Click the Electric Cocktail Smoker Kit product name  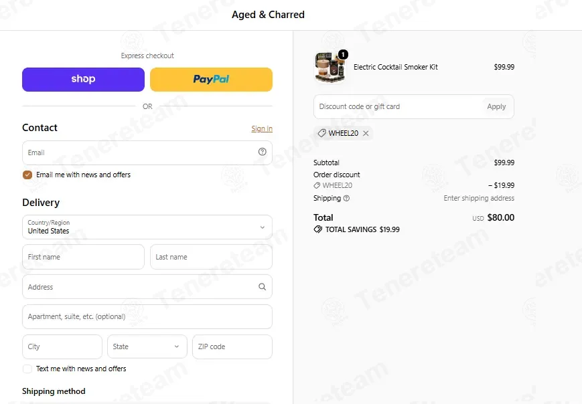(395, 67)
